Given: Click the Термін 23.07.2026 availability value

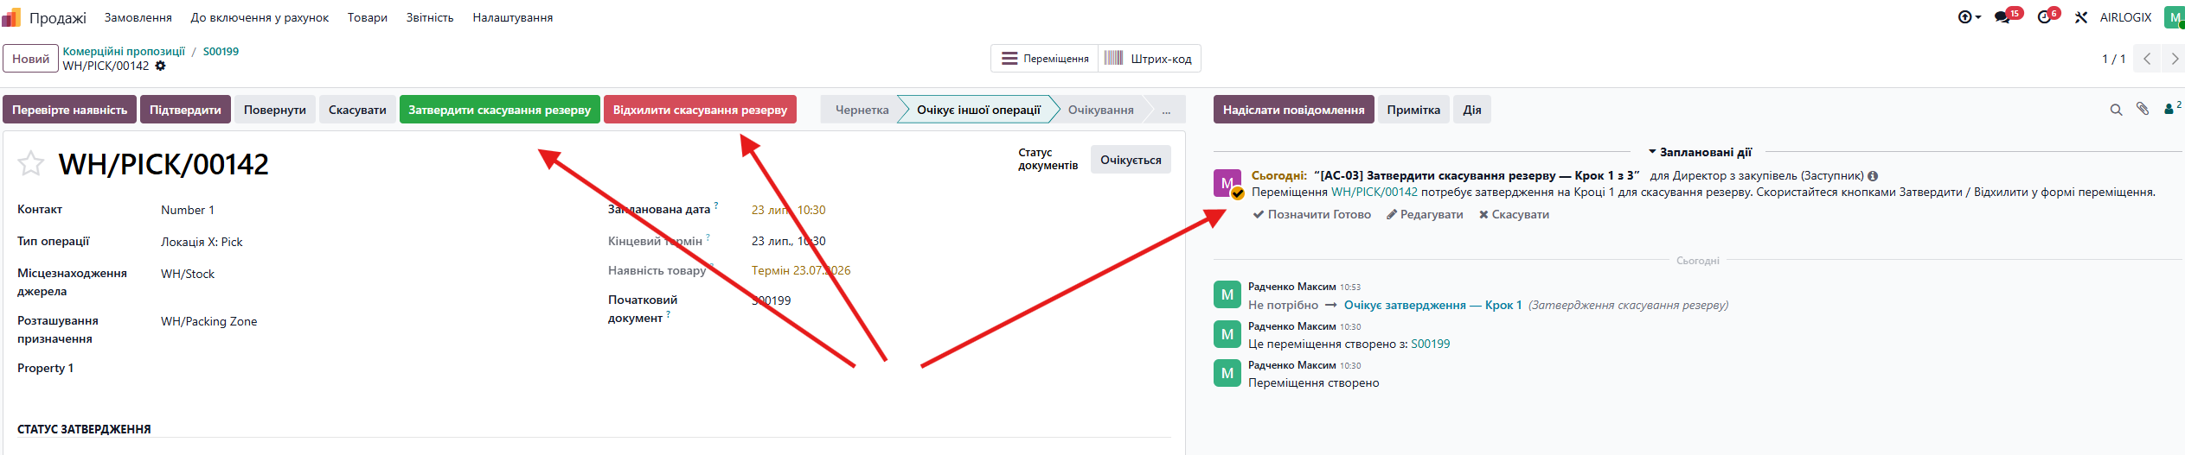Looking at the screenshot, I should 801,270.
